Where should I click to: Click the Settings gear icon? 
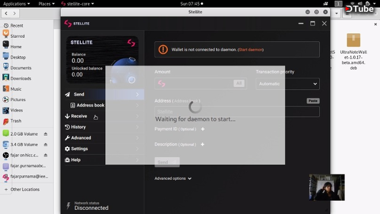(x=67, y=149)
